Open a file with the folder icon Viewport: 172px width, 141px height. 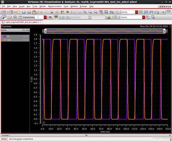click(x=18, y=12)
